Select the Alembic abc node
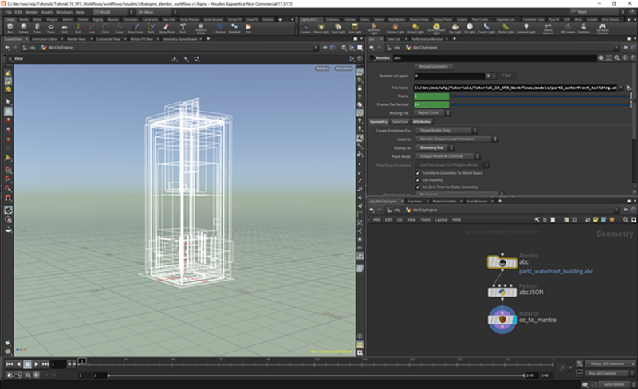 [504, 262]
